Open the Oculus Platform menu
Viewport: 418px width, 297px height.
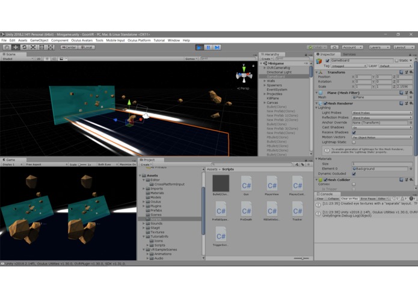139,40
